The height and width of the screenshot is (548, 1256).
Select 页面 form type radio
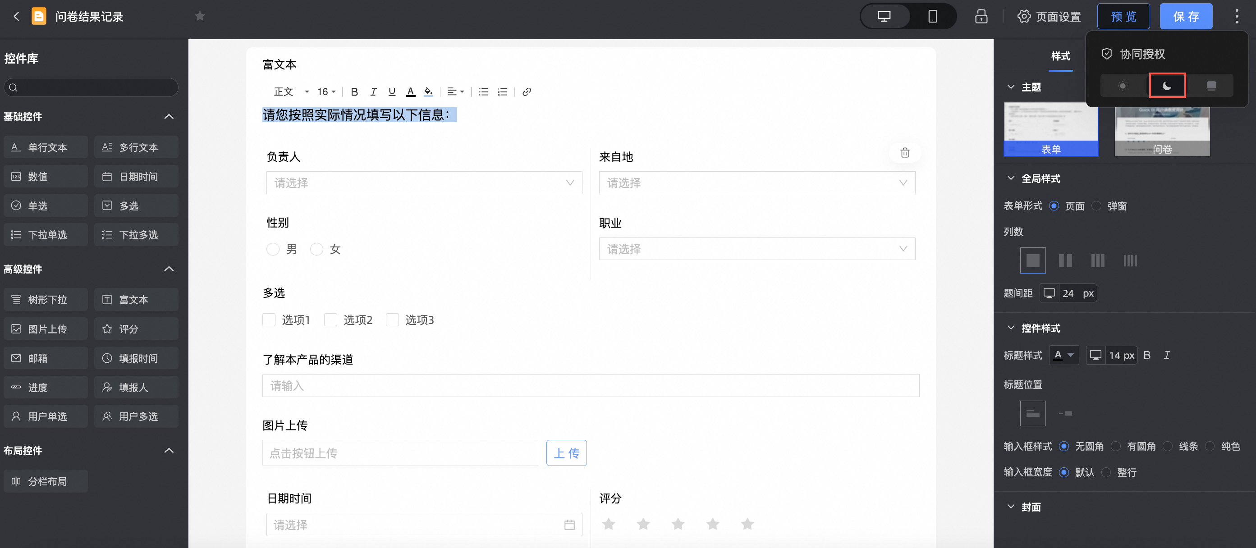(1054, 206)
